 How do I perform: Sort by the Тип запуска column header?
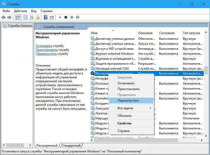click(x=192, y=33)
